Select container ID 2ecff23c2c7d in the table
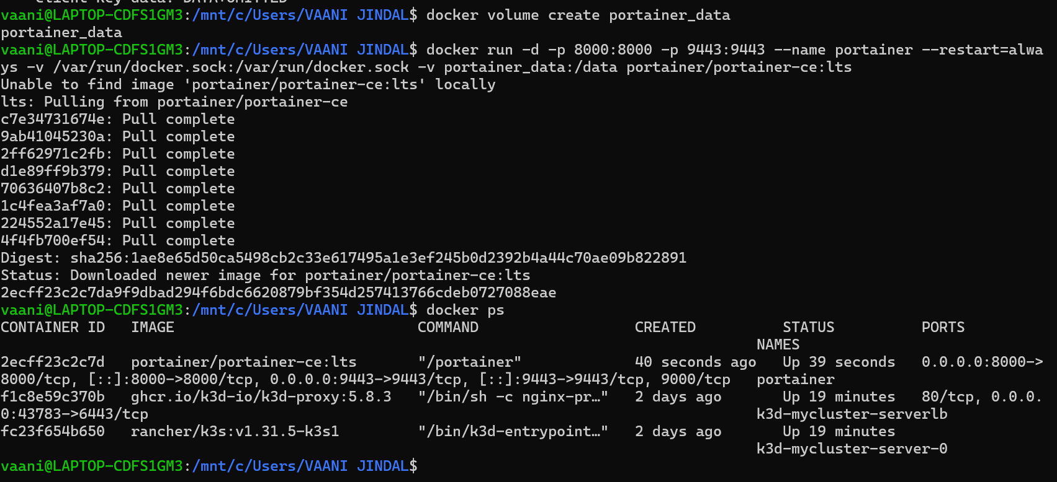The width and height of the screenshot is (1057, 482). click(53, 362)
